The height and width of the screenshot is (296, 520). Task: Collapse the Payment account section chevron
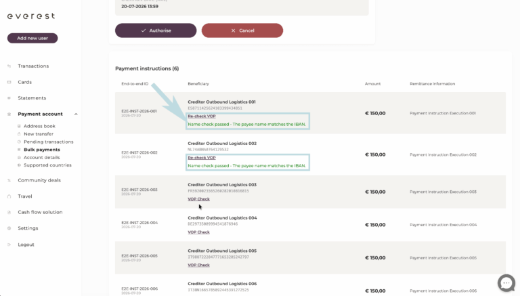point(76,114)
